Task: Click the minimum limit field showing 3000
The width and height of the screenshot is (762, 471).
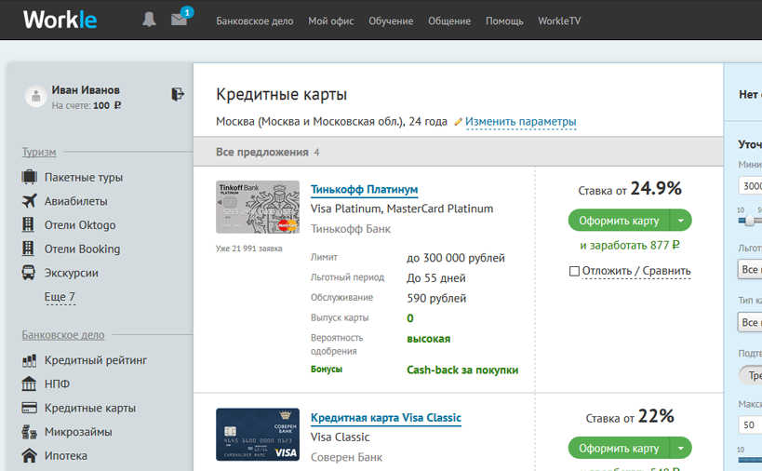Action: tap(750, 186)
